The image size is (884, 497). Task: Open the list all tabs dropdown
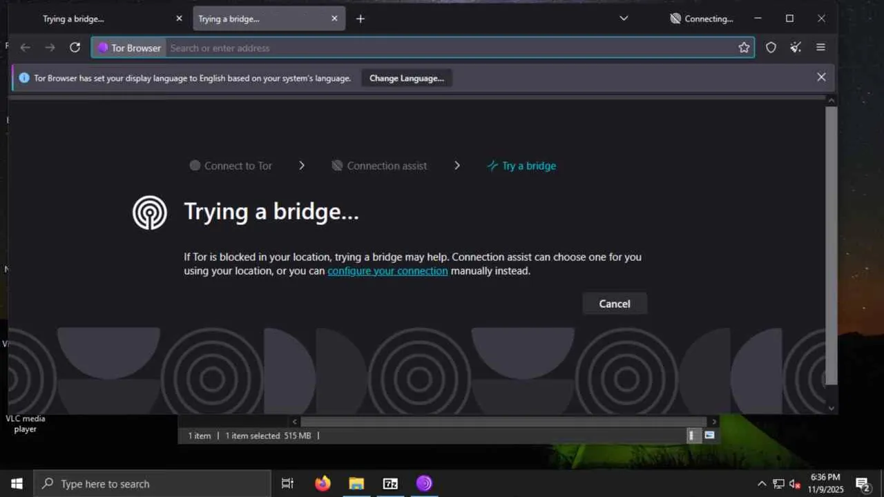(x=624, y=19)
